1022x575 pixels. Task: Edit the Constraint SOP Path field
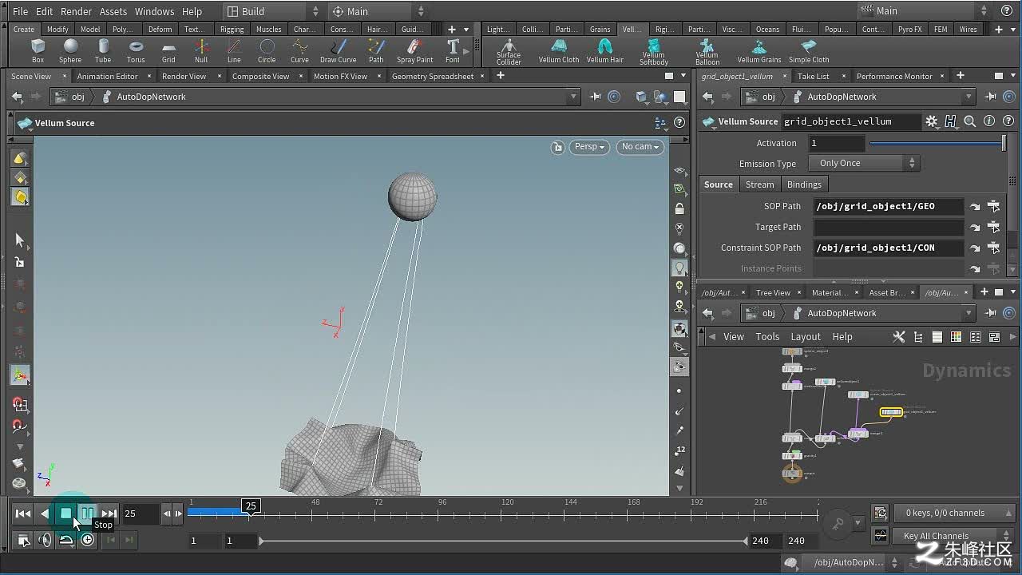(x=889, y=248)
